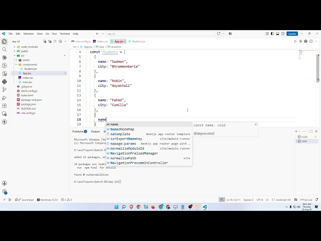Expand the assets folder
Image resolution: width=321 pixels, height=241 pixels.
point(16,60)
